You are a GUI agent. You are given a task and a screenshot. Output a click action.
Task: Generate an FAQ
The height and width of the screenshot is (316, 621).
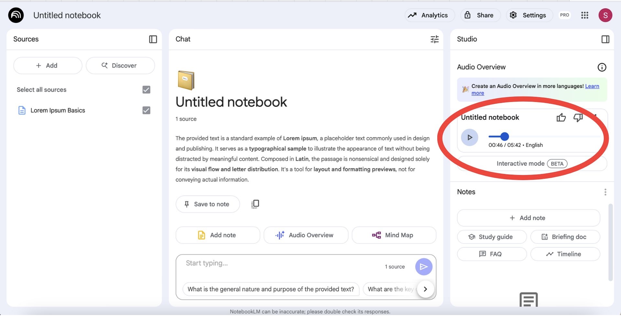click(492, 255)
